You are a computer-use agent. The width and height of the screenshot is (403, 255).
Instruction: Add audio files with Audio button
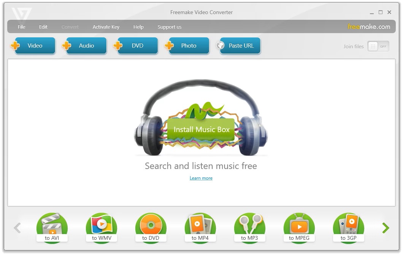tap(85, 46)
